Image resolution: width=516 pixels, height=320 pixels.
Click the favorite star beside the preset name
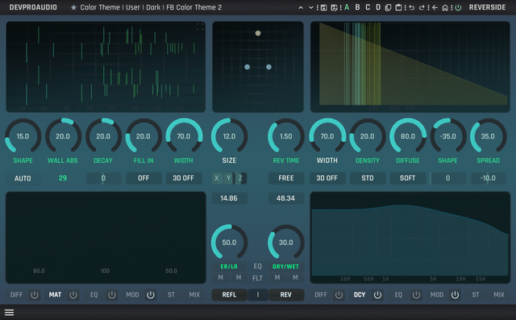[x=73, y=7]
